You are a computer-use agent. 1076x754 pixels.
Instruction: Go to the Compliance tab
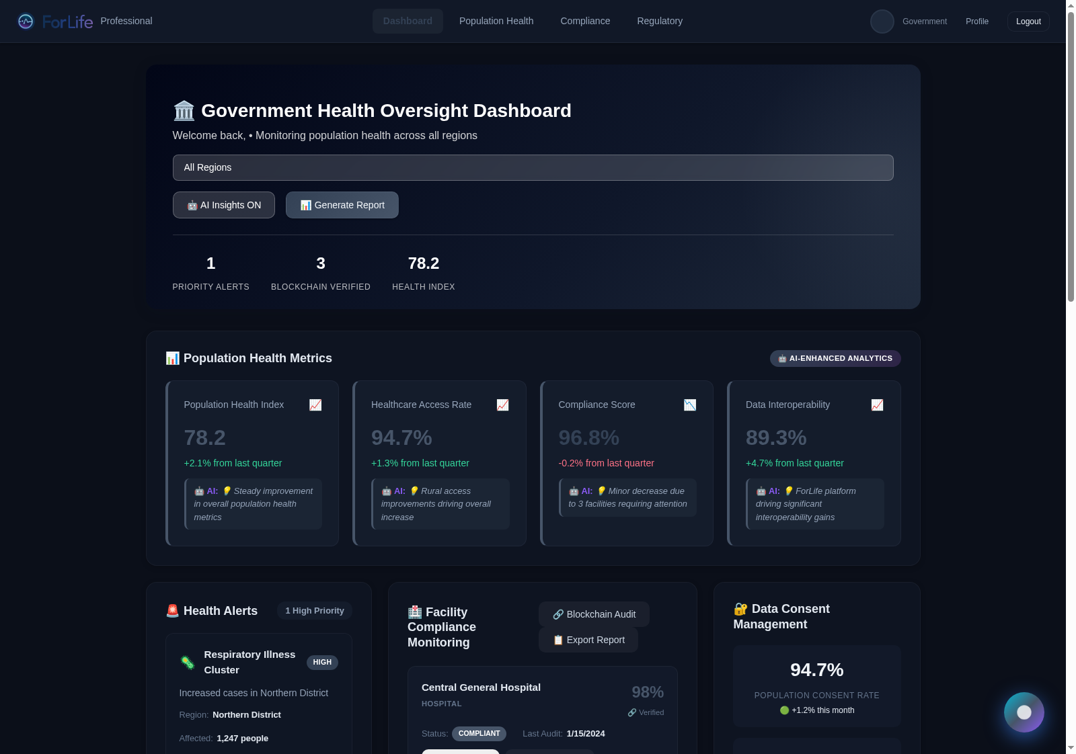click(x=585, y=22)
